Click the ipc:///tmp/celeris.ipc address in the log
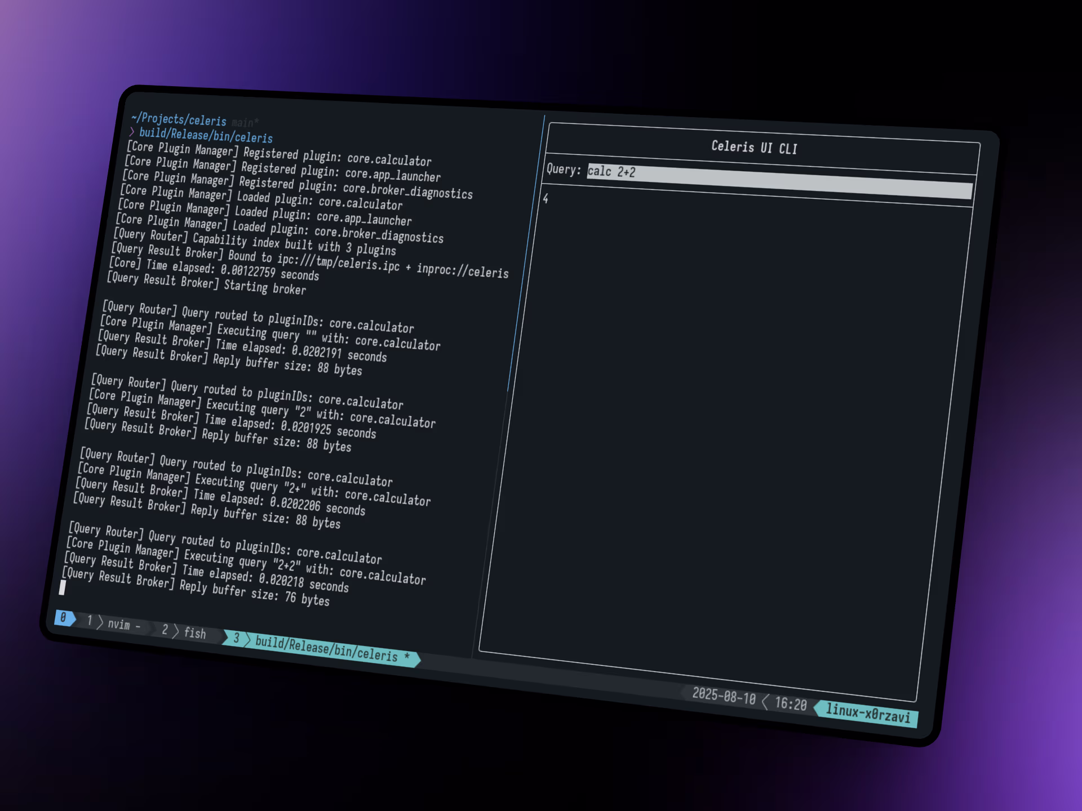The image size is (1082, 811). (338, 262)
